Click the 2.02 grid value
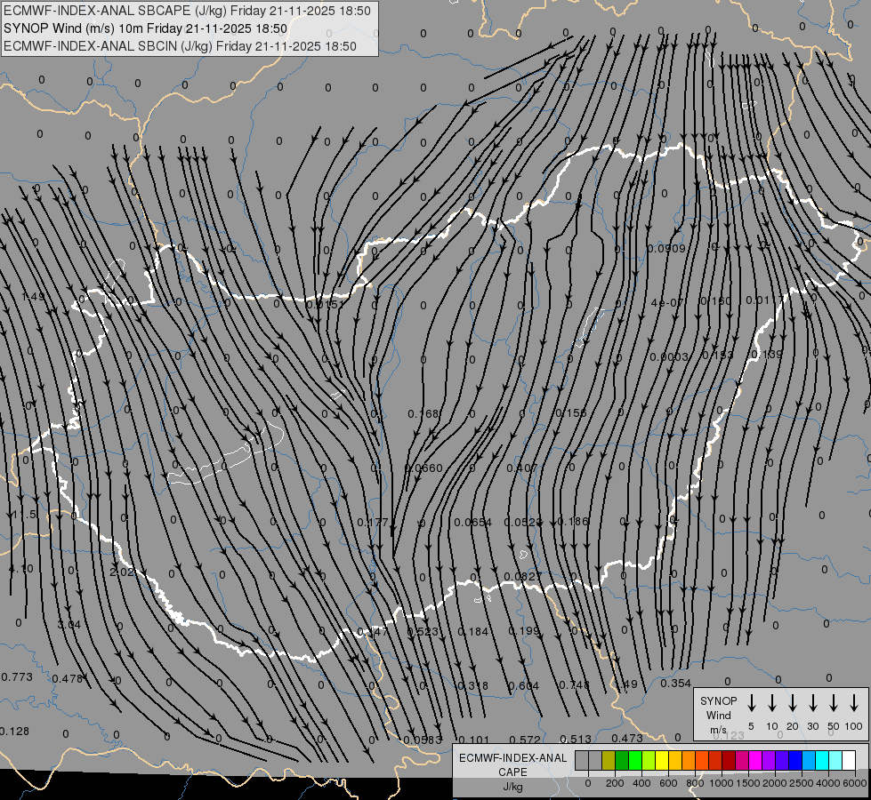The width and height of the screenshot is (871, 800). click(x=122, y=572)
